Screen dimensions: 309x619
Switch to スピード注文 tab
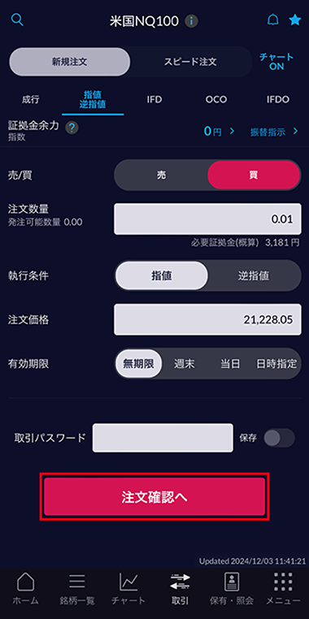click(x=190, y=62)
